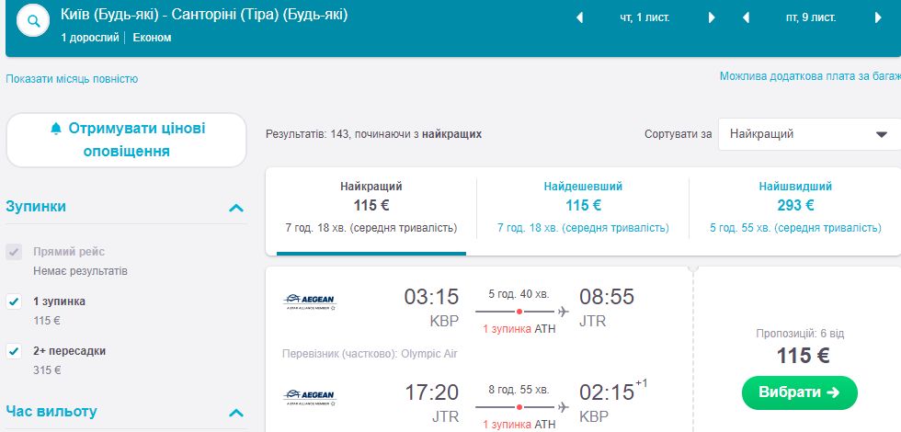The width and height of the screenshot is (901, 432).
Task: Click the Київ - Санторіні route title
Action: pyautogui.click(x=204, y=16)
